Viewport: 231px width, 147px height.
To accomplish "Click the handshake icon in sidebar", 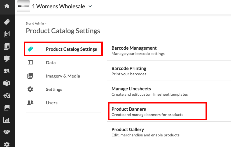I will [x=7, y=132].
